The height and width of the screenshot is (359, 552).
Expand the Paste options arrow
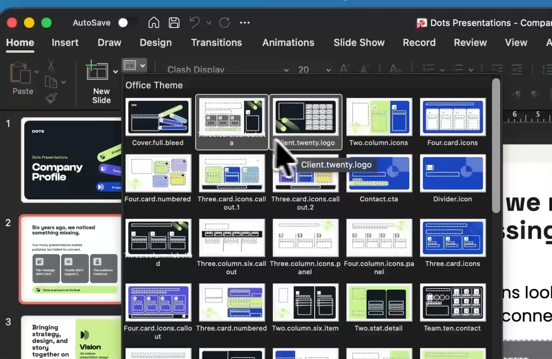pos(37,72)
